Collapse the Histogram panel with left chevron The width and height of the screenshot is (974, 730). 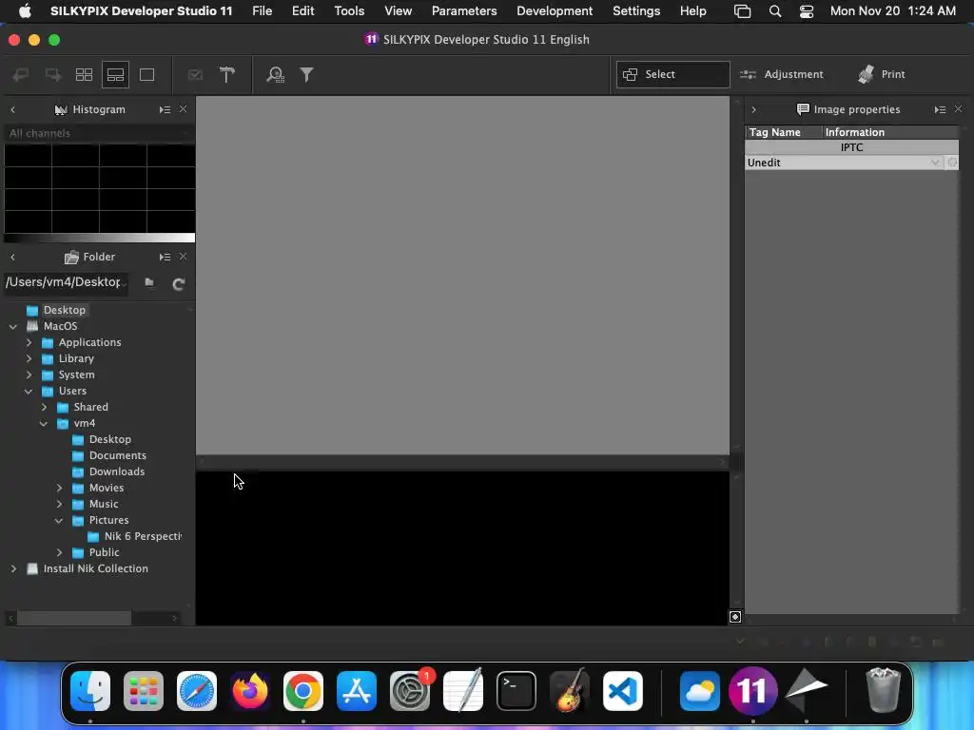(x=12, y=109)
